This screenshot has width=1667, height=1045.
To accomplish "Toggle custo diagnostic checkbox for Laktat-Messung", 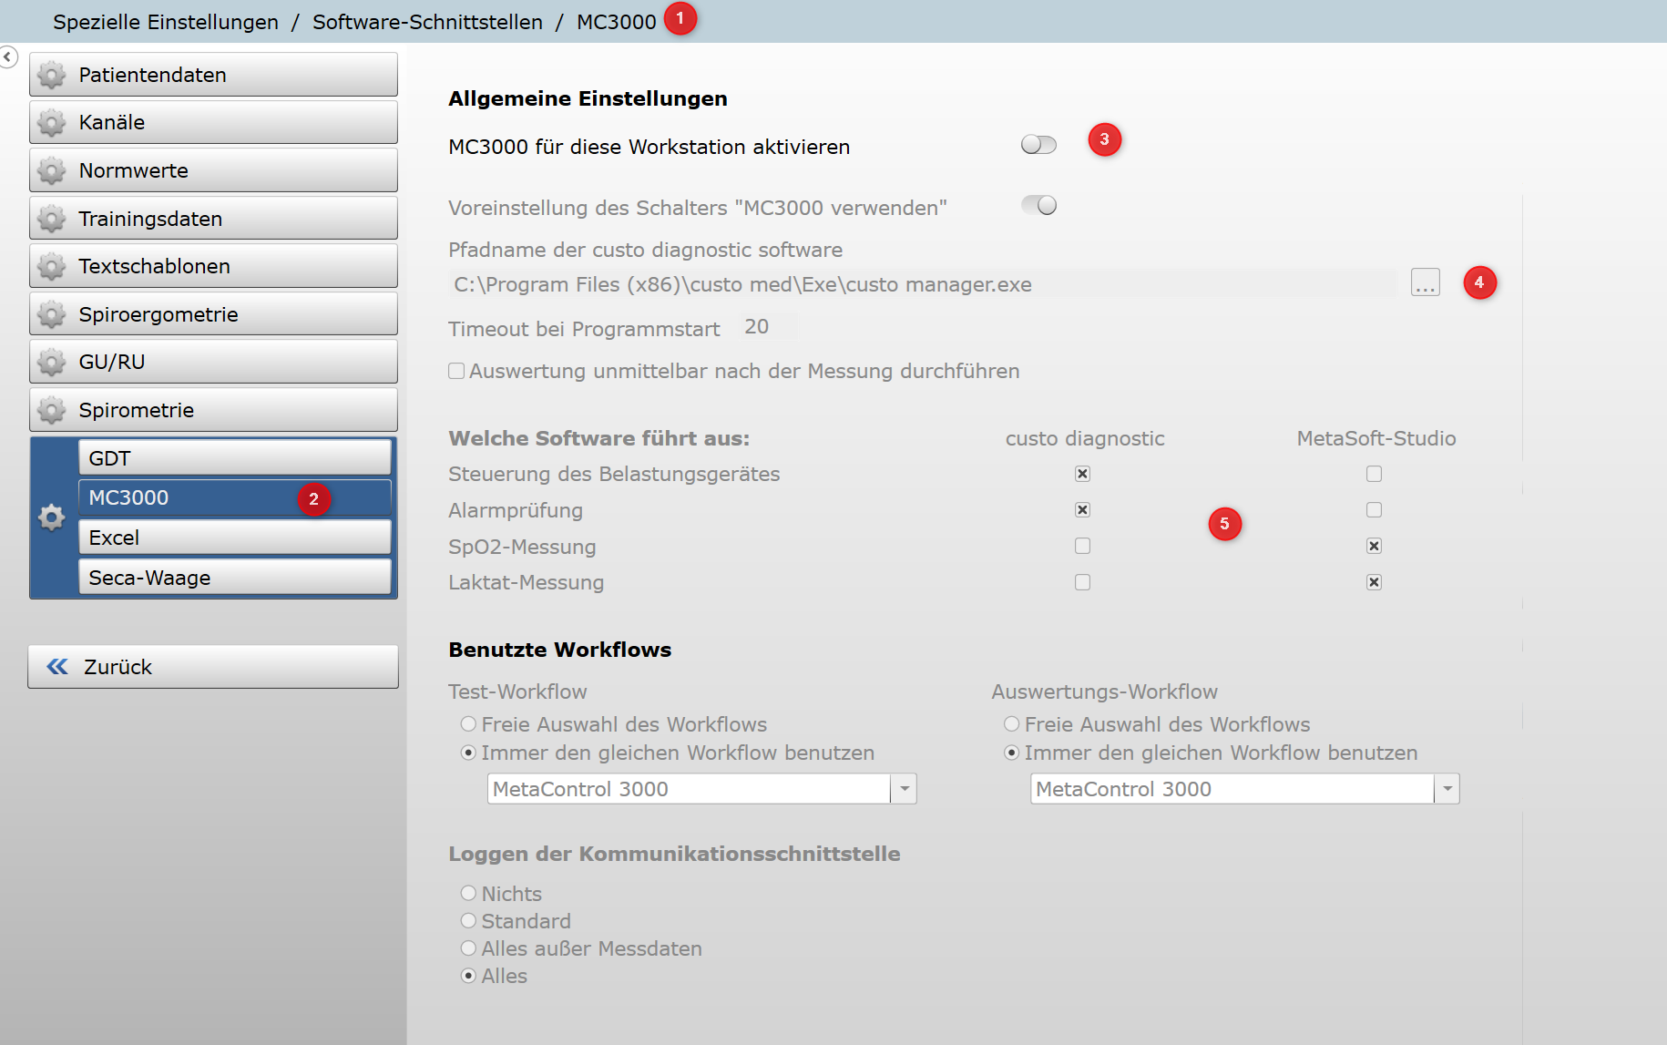I will pyautogui.click(x=1082, y=582).
